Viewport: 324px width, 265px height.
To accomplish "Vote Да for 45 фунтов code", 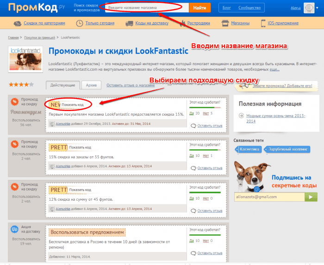I will coord(192,198).
